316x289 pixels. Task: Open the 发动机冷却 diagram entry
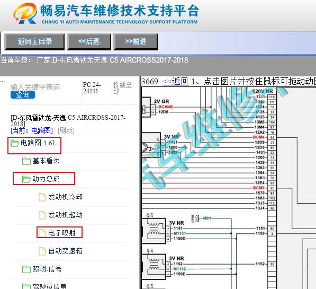click(x=65, y=197)
